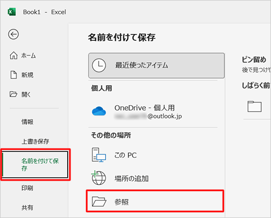The height and width of the screenshot is (218, 271).
Task: Click the blank page icon beside 新規
Action: click(x=14, y=75)
